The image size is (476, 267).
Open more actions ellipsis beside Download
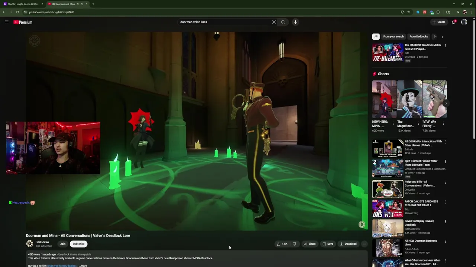point(364,244)
